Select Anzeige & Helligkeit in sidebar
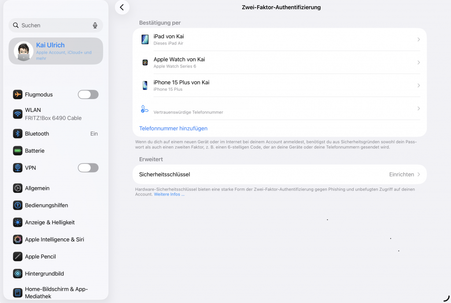The width and height of the screenshot is (451, 303). pos(50,222)
